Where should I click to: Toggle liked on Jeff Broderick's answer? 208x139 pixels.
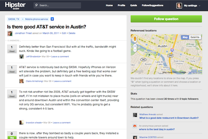click(12, 51)
